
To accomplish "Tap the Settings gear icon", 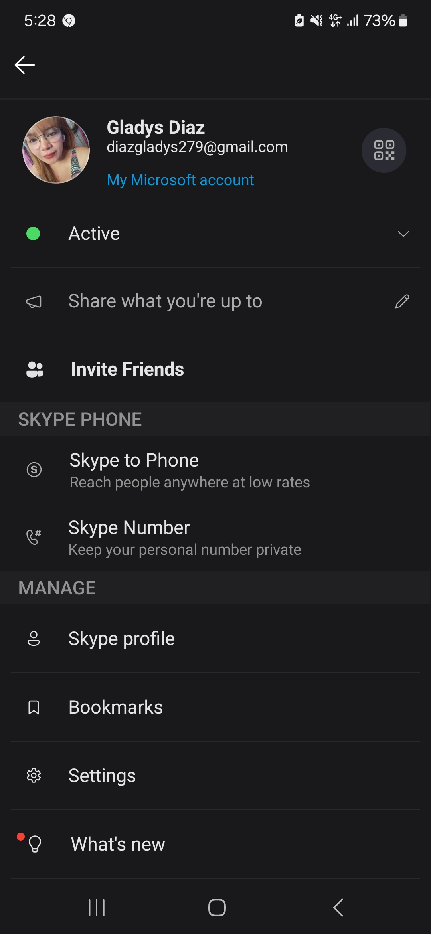I will pyautogui.click(x=34, y=776).
